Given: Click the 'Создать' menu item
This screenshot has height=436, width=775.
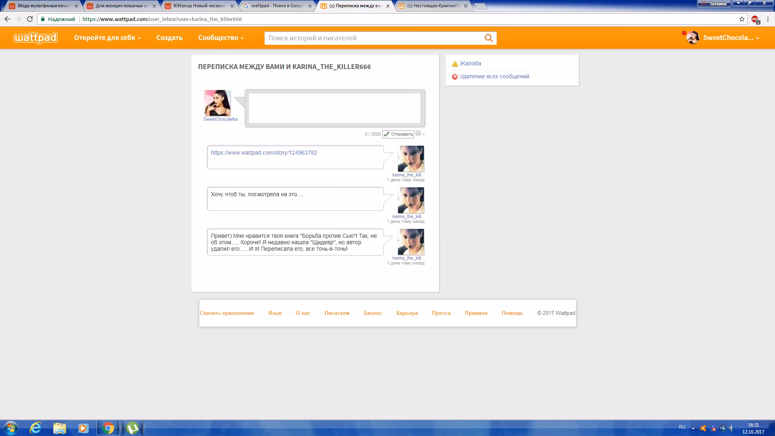Looking at the screenshot, I should click(170, 38).
